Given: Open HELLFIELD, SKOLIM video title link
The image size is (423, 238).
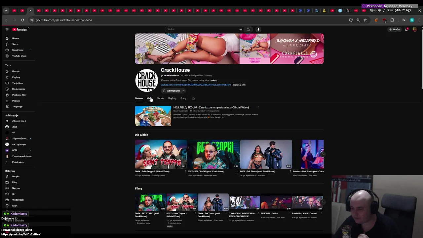Looking at the screenshot, I should coord(211,107).
